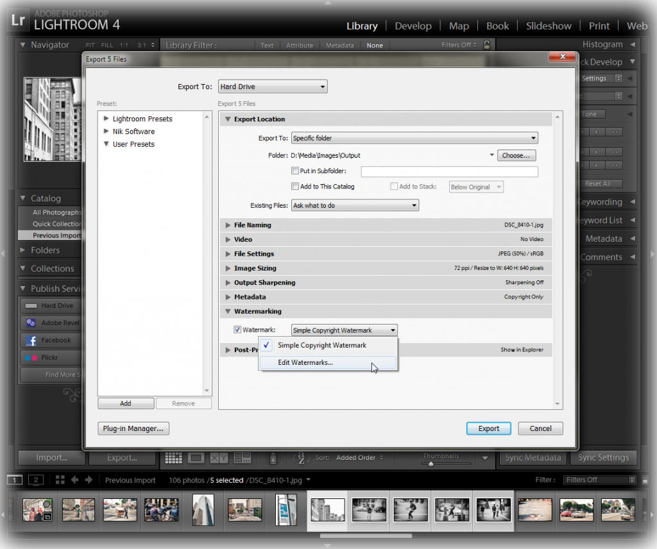Go forward with right arrow in filmstrip bar
This screenshot has width=657, height=549.
click(89, 480)
